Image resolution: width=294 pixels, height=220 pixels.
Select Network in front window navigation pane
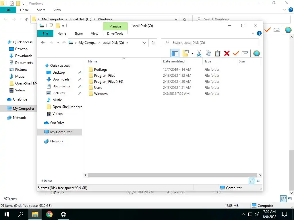(57, 141)
